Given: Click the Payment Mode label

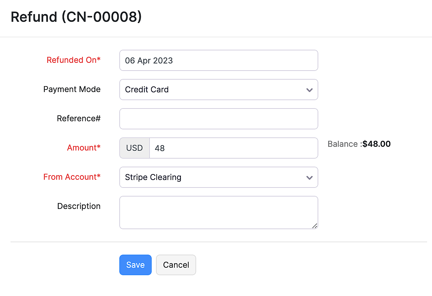Looking at the screenshot, I should (72, 90).
